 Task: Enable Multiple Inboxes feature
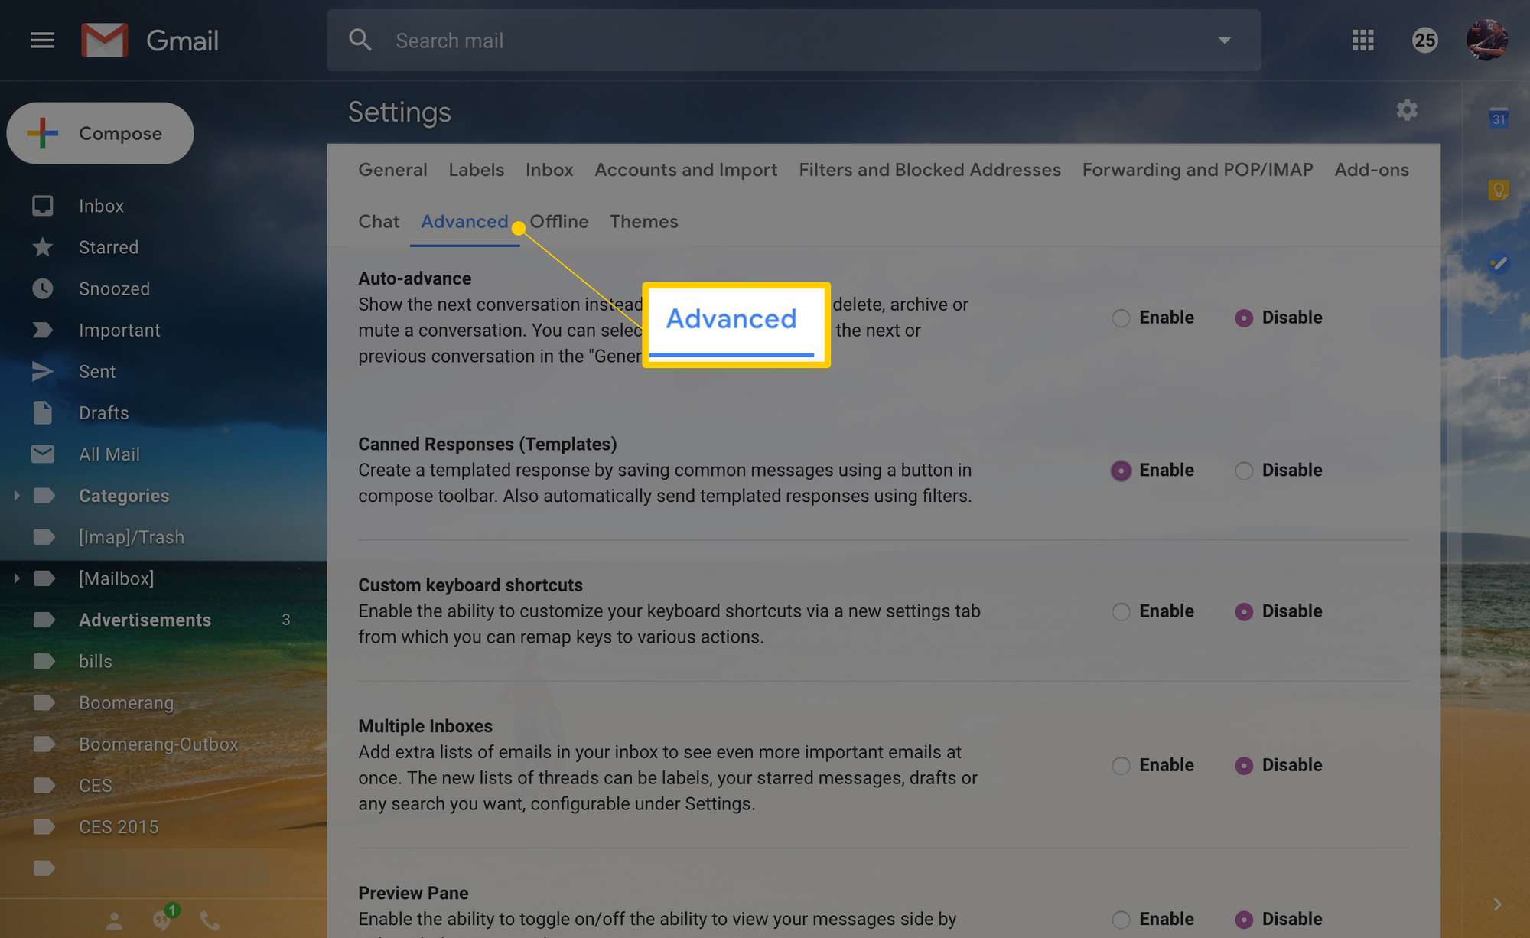(1119, 764)
